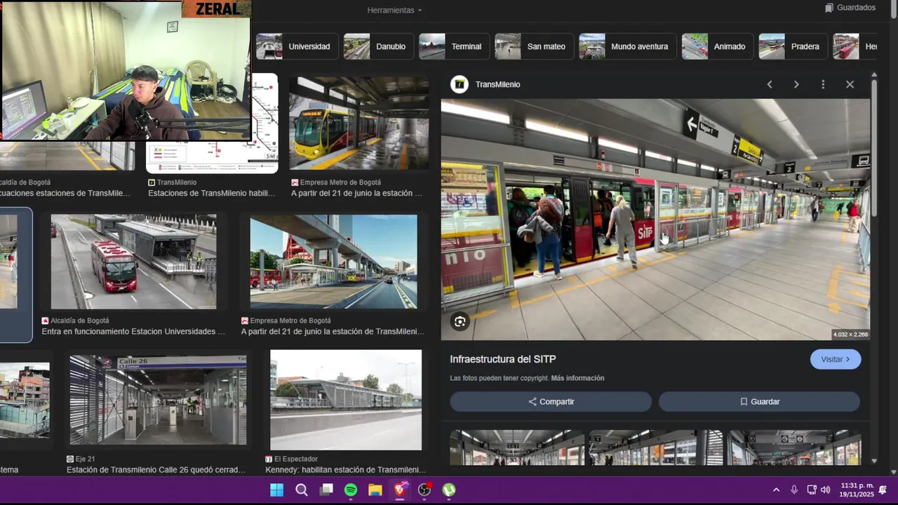
Task: Open Empresa Metro elevated station thumbnail
Action: point(333,262)
